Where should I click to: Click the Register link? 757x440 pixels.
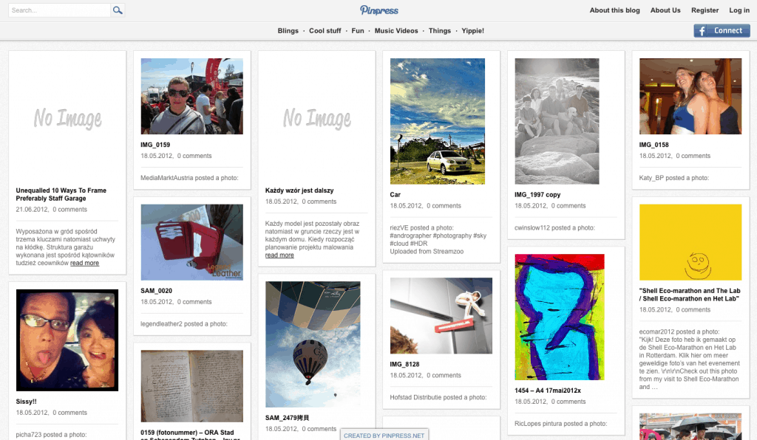705,10
